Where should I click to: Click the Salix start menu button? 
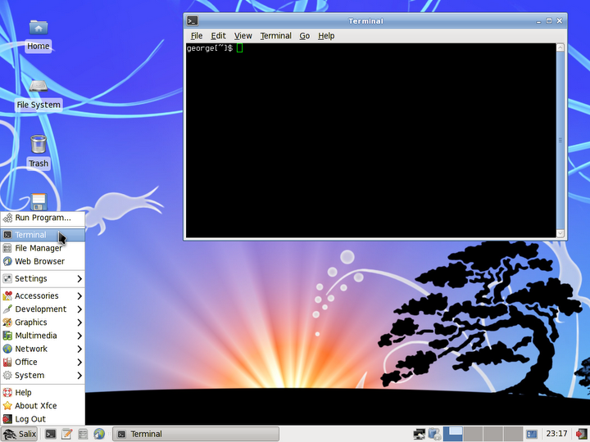point(20,434)
